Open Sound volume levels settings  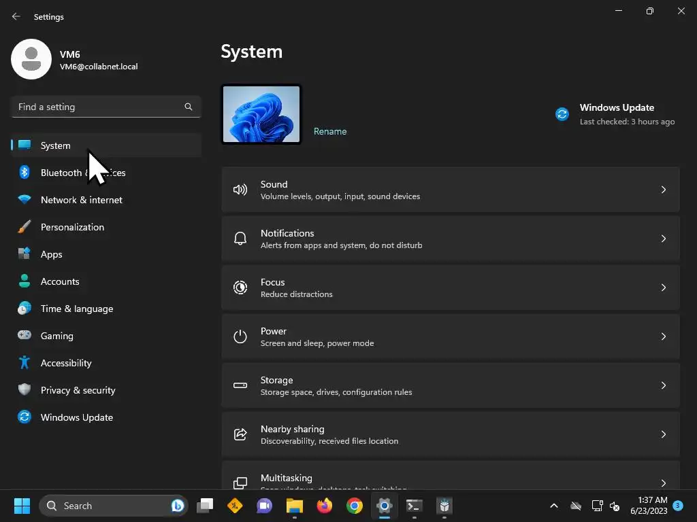point(451,190)
